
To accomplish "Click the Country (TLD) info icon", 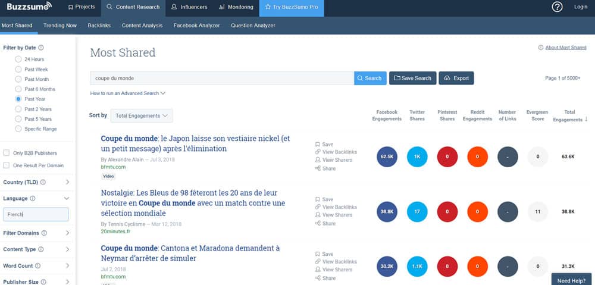I will click(43, 182).
